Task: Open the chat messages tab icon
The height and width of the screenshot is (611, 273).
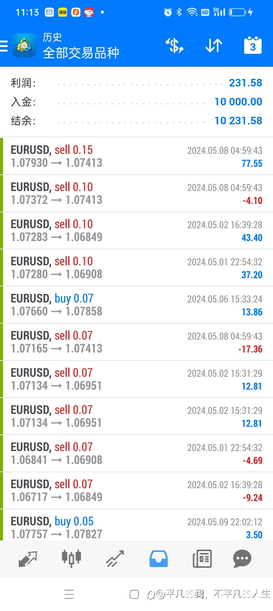Action: point(242,559)
